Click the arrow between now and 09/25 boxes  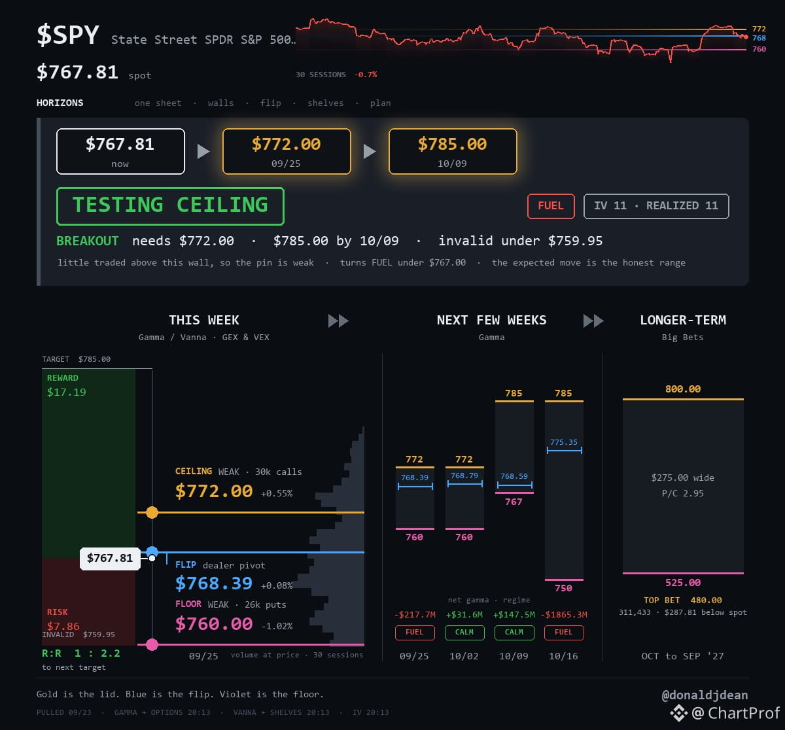click(x=203, y=152)
